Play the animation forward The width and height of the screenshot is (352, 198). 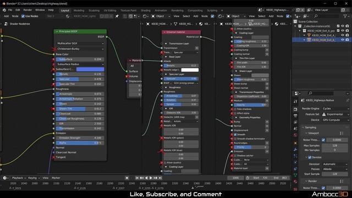(151, 178)
